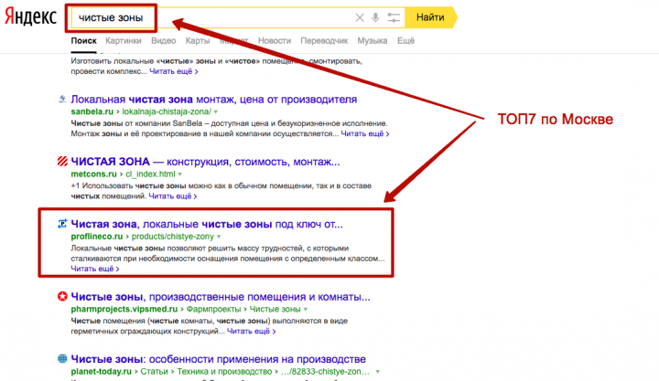659x381 pixels.
Task: Expand dropdown arrow beside metcons.ru URL
Action: click(180, 175)
